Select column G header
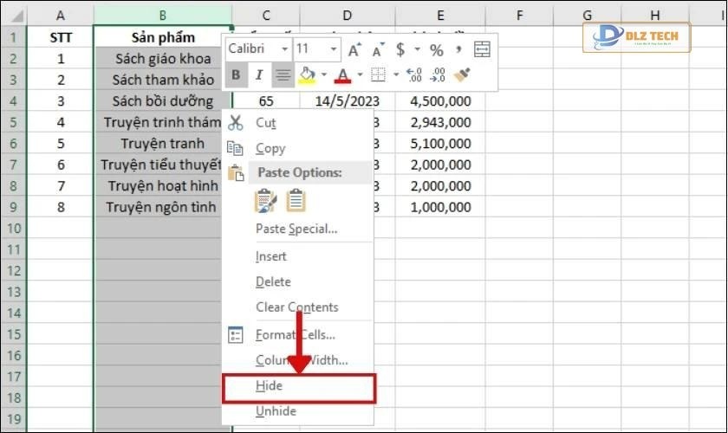Viewport: 728px width, 433px height. pyautogui.click(x=587, y=16)
